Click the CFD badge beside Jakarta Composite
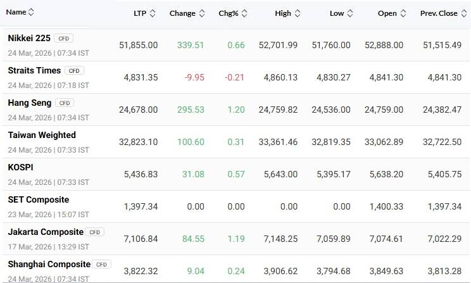This screenshot has height=283, width=471. pyautogui.click(x=94, y=232)
